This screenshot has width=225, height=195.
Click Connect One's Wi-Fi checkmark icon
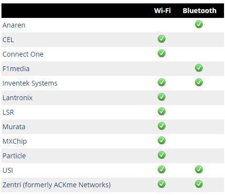pyautogui.click(x=162, y=53)
